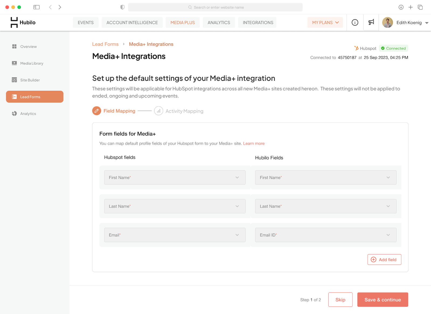Click the "Hubspot fields" column header

pyautogui.click(x=120, y=157)
